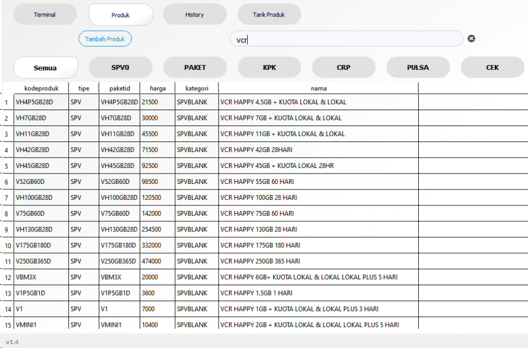The image size is (528, 348).
Task: Apply the CRP category filter
Action: [x=343, y=67]
